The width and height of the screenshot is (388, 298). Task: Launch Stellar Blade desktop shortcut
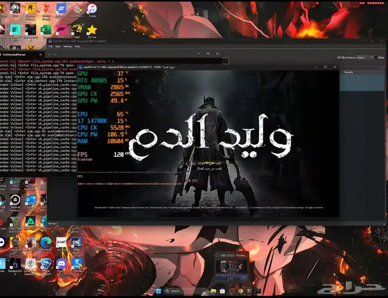click(76, 243)
